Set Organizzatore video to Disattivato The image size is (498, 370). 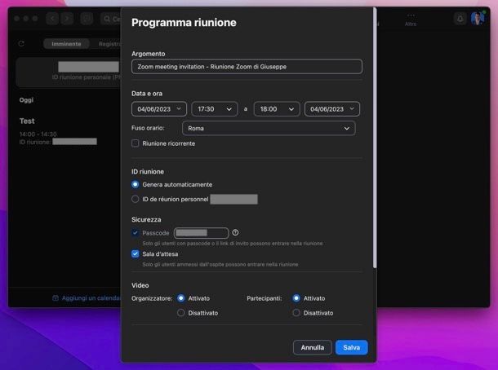[x=180, y=313]
